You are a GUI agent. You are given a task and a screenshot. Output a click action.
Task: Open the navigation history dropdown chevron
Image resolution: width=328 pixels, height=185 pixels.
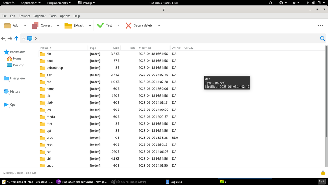tap(23, 39)
